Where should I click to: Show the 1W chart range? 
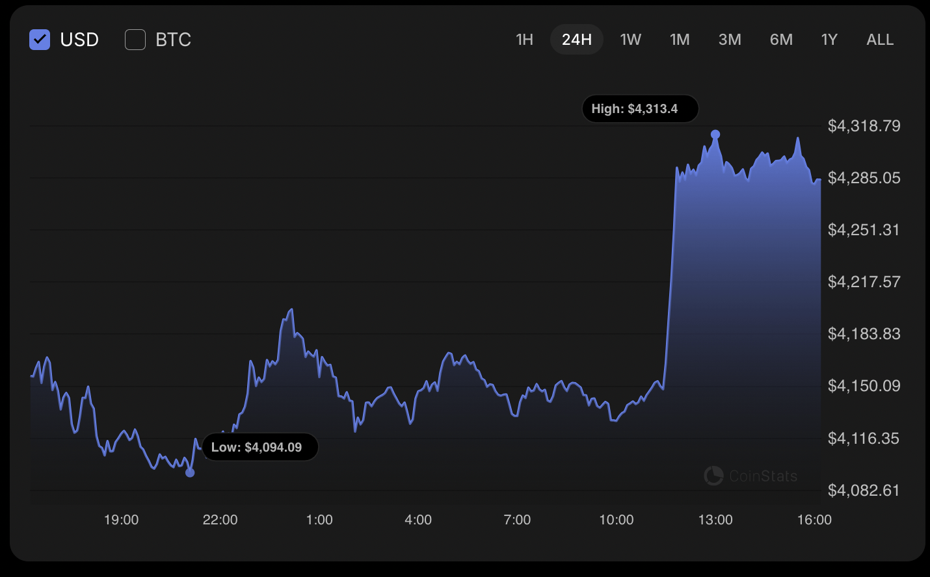point(630,40)
